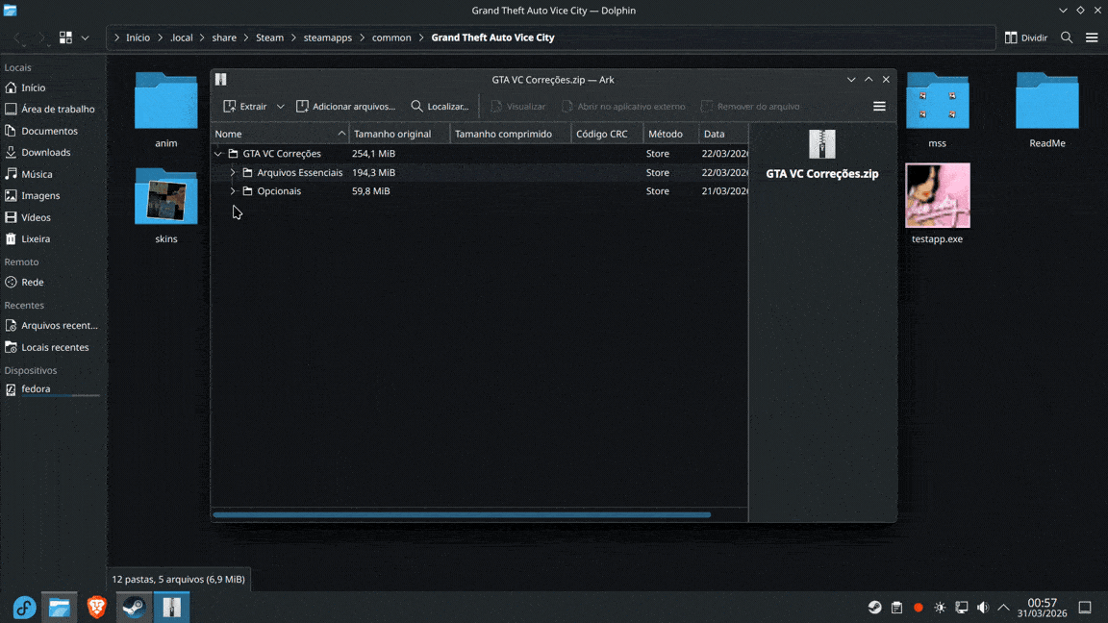Open Dolphin hamburger menu

coord(1092,37)
